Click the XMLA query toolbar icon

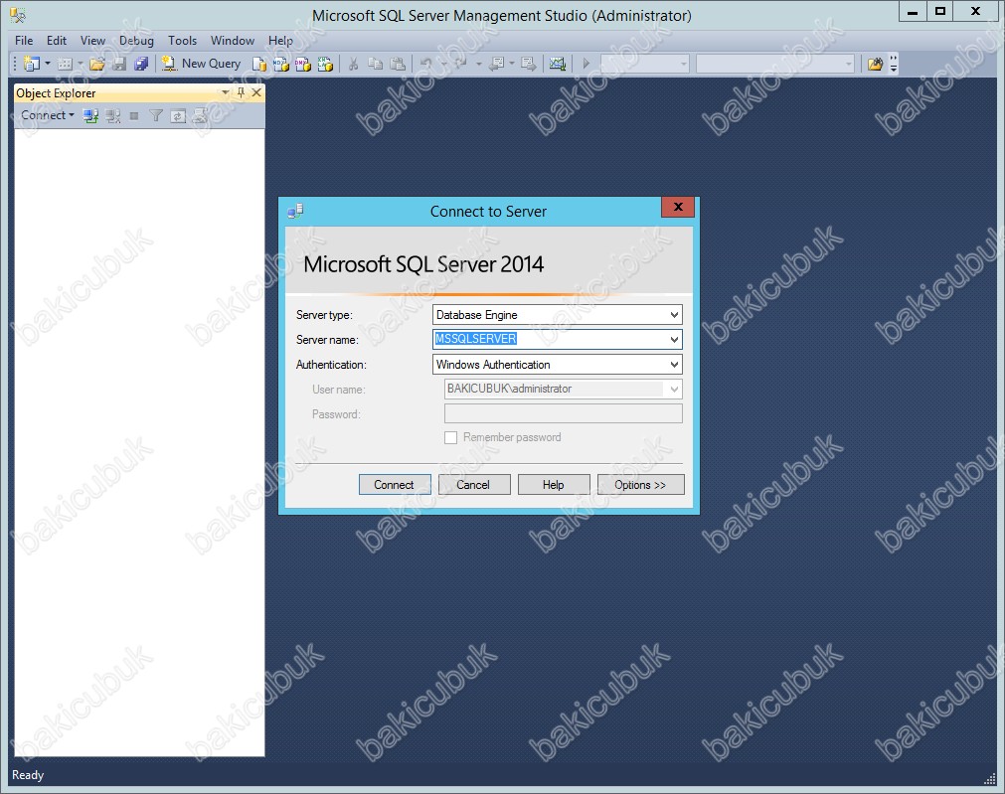tap(326, 64)
